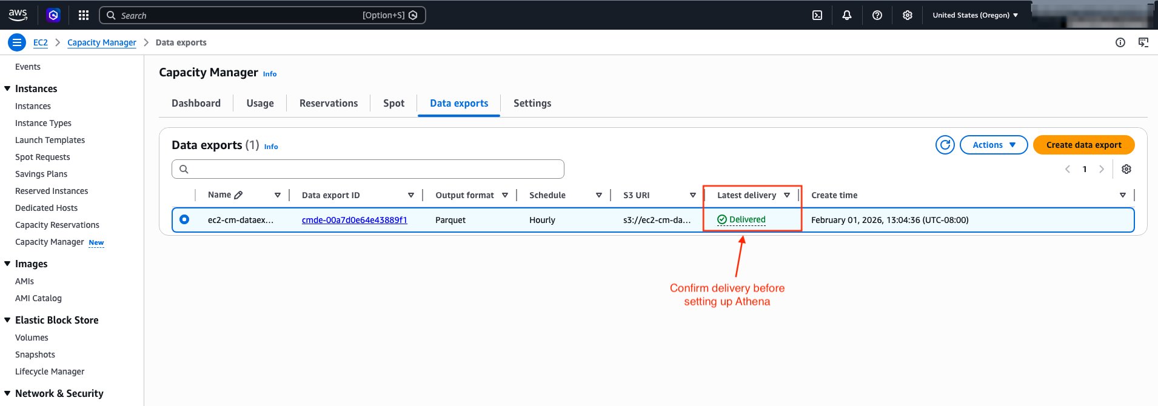Screen dimensions: 1158x406
Task: Open Volumes in sidebar
Action: (32, 338)
